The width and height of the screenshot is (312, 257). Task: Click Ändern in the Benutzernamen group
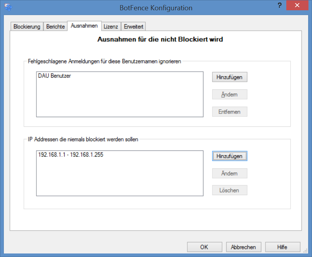pyautogui.click(x=230, y=94)
